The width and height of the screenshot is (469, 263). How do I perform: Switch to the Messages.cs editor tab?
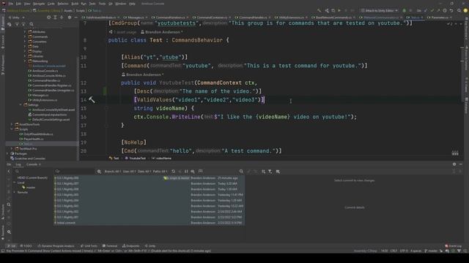136,18
